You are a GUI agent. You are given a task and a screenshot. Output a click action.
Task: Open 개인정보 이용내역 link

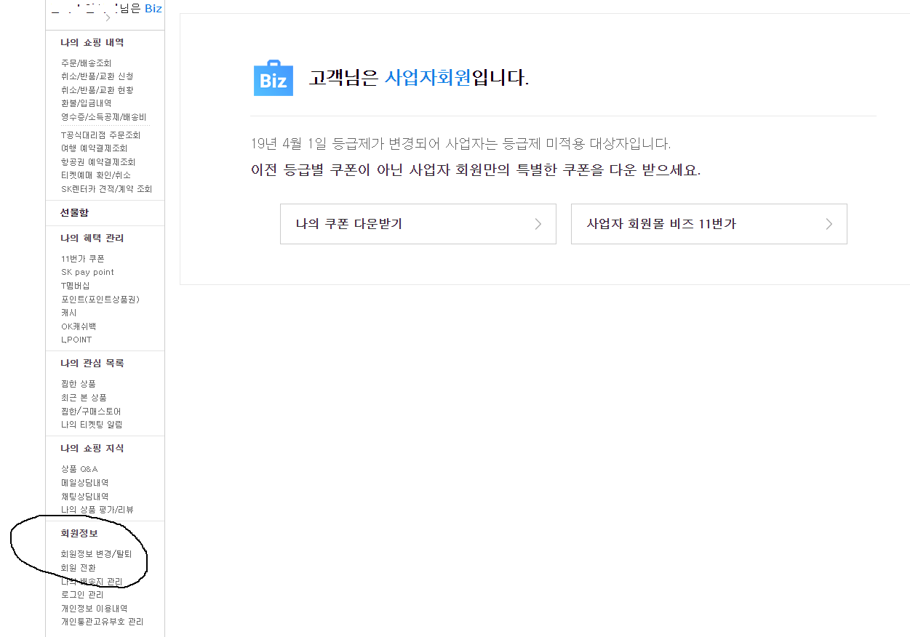pyautogui.click(x=95, y=608)
